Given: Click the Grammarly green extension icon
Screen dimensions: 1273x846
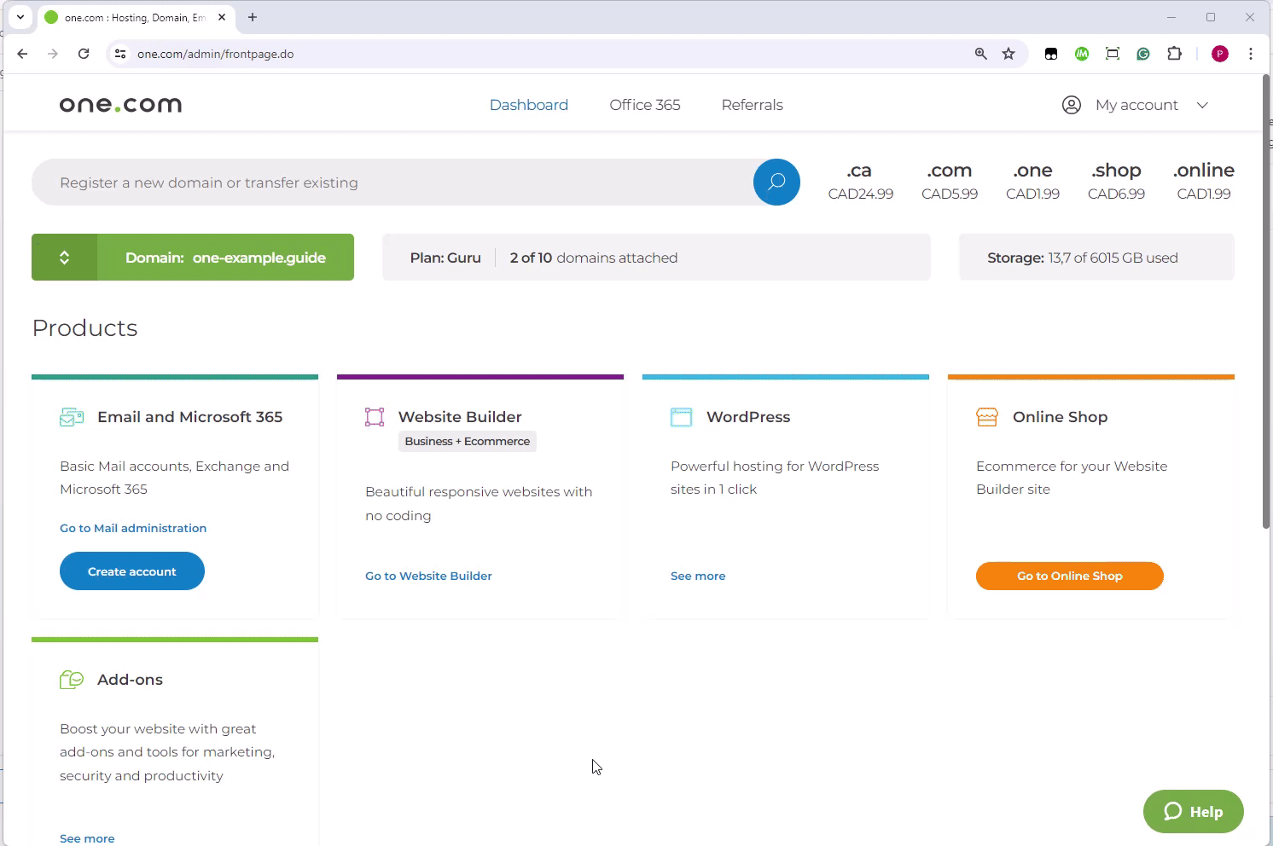Looking at the screenshot, I should (x=1143, y=54).
